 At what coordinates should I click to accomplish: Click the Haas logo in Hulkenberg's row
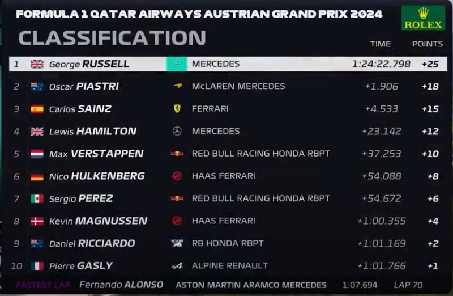177,176
